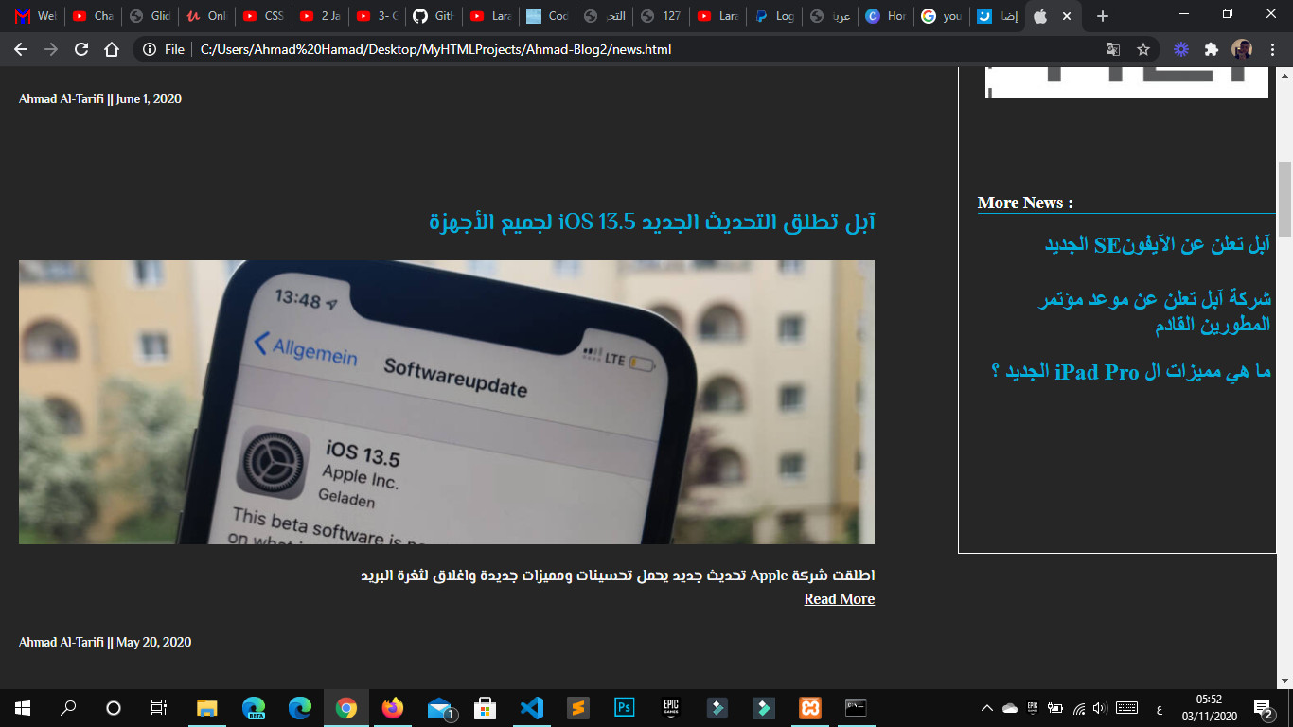Open the browser home page
This screenshot has height=727, width=1293.
[112, 49]
